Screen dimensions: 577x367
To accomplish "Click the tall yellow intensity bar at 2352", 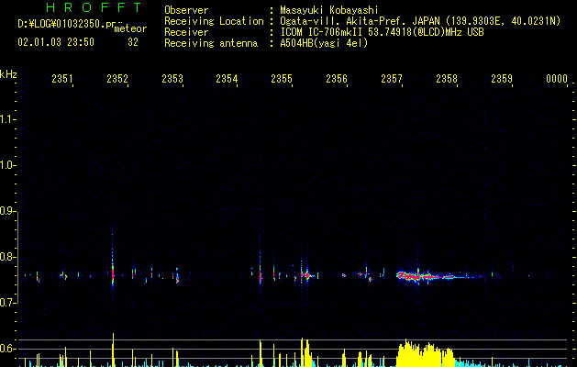I will pos(113,350).
